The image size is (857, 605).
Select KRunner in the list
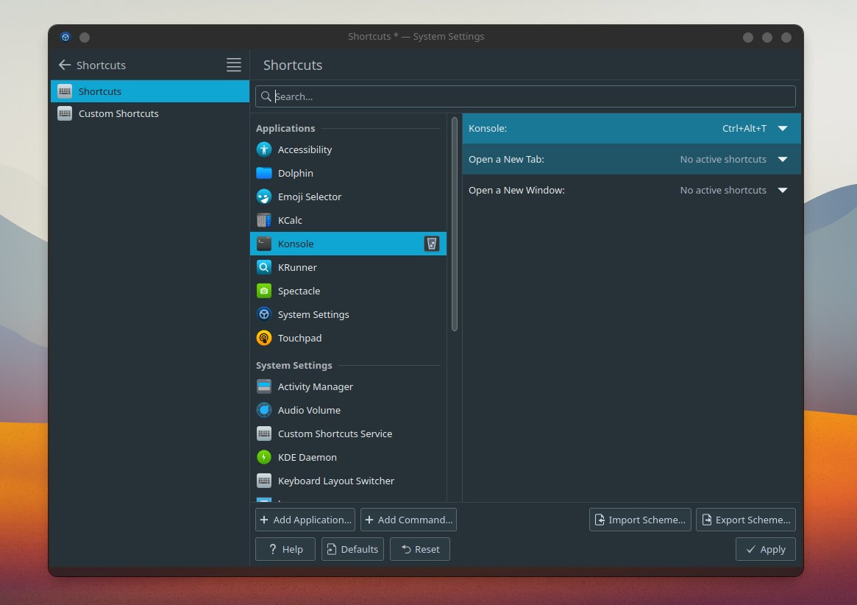click(348, 267)
